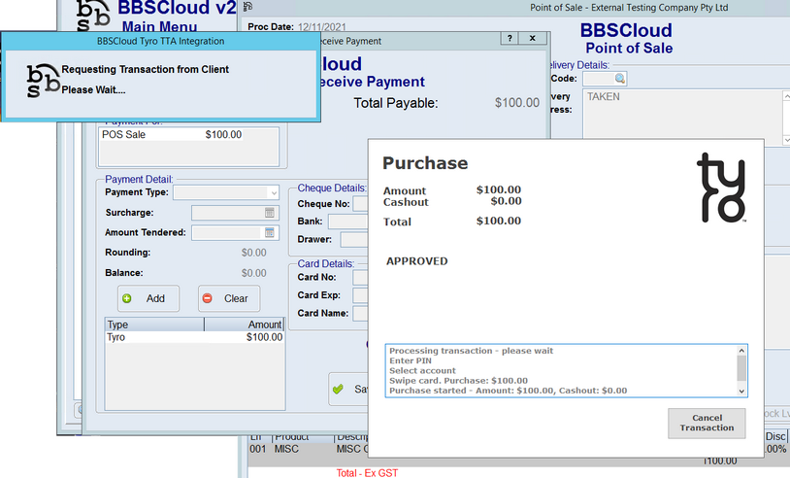The image size is (790, 478).
Task: Close the Receive Payment dialog
Action: point(532,38)
